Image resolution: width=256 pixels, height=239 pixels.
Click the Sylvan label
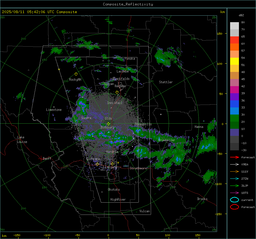109,84
